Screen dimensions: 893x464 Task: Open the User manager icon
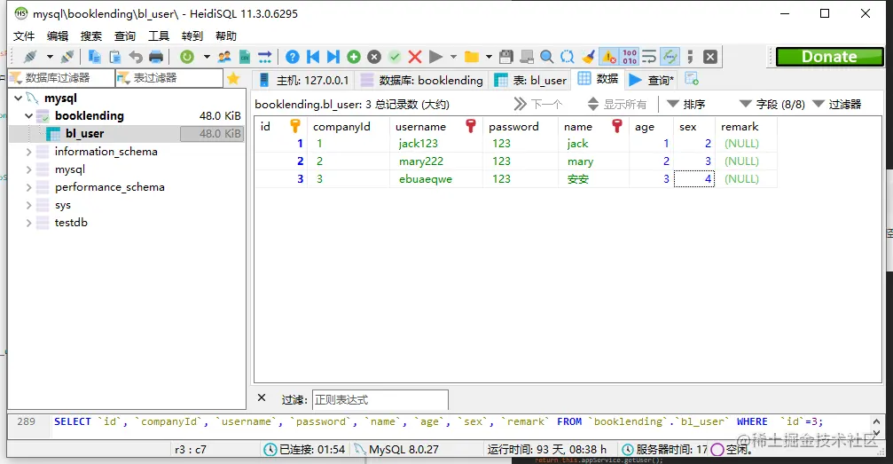(x=224, y=57)
